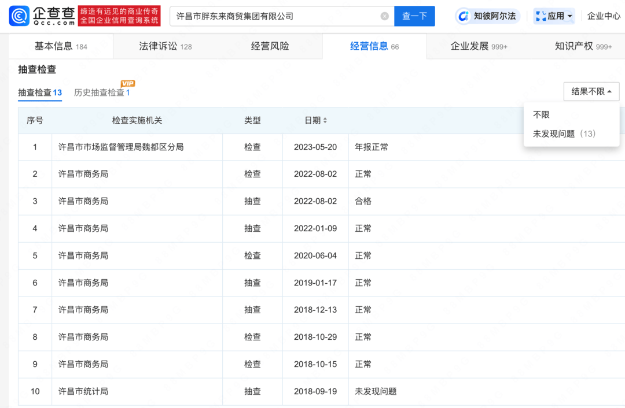Clear the search box with the X icon
The image size is (625, 408).
(384, 16)
